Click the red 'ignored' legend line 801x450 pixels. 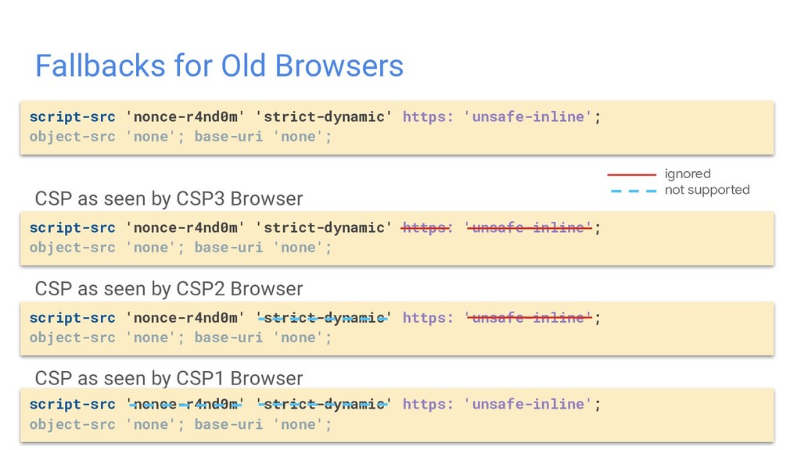point(631,174)
